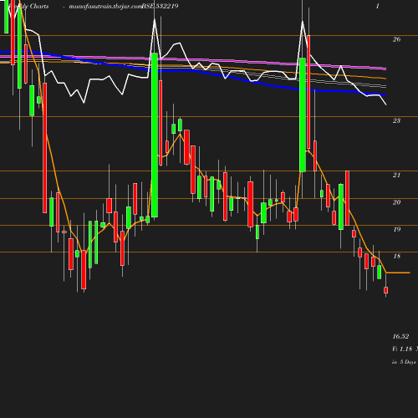Select the 23 price axis label
The width and height of the screenshot is (418, 418).
[396, 120]
